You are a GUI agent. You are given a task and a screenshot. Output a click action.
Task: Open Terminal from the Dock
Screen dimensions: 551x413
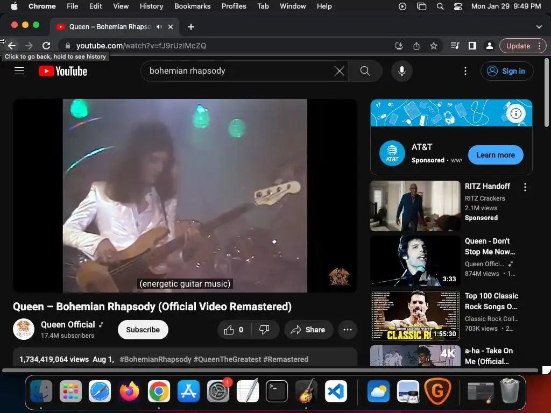pos(277,391)
